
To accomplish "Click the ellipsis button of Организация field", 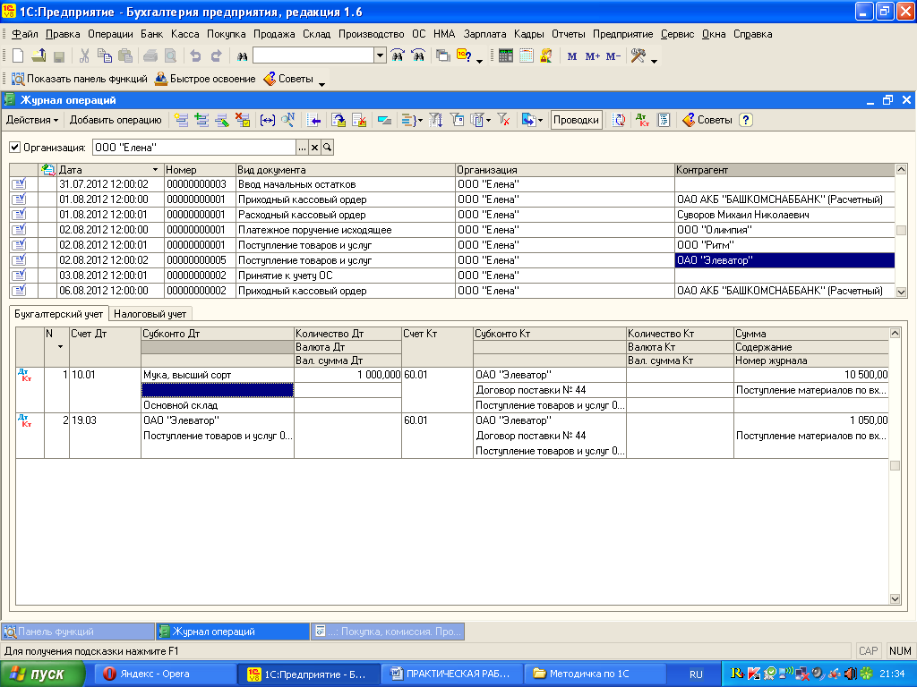I will click(x=302, y=148).
